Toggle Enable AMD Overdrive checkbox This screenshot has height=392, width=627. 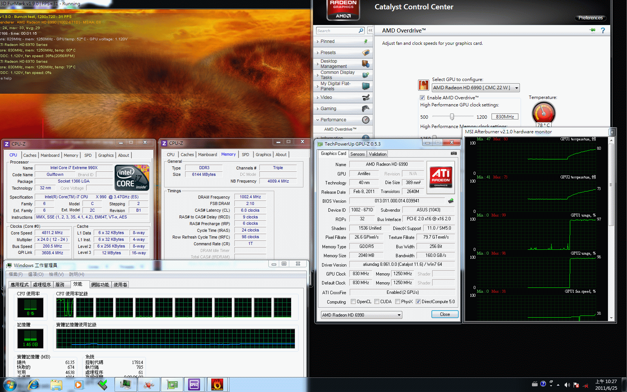(422, 97)
